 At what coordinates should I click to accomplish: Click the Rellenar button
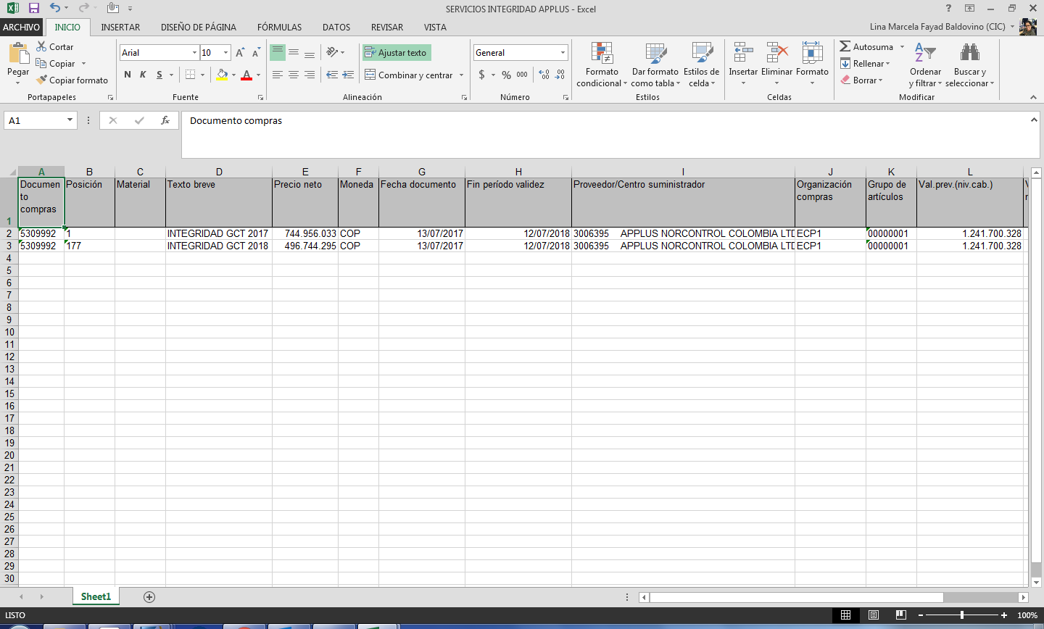(x=865, y=63)
